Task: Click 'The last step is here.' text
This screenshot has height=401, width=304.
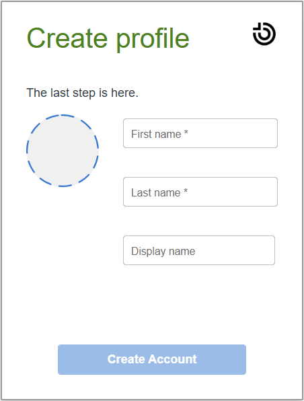Action: point(82,93)
